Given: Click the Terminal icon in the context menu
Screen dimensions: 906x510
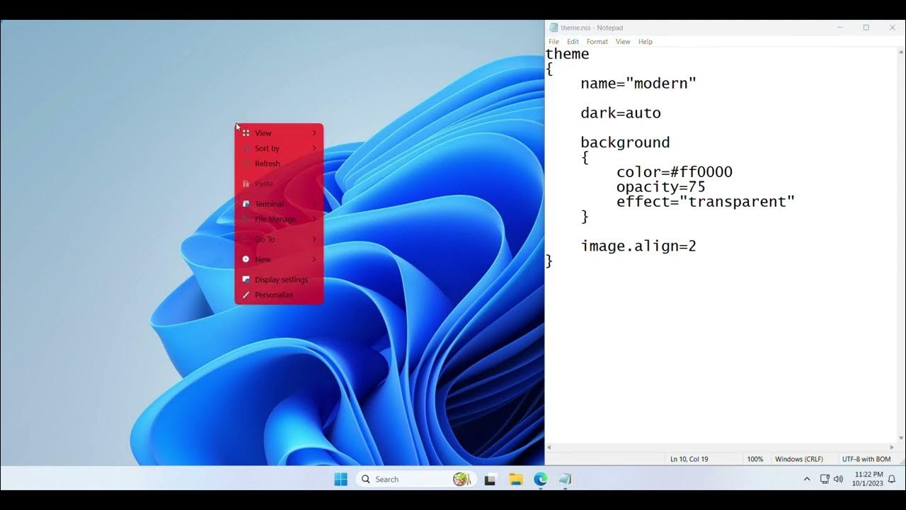Looking at the screenshot, I should 246,204.
